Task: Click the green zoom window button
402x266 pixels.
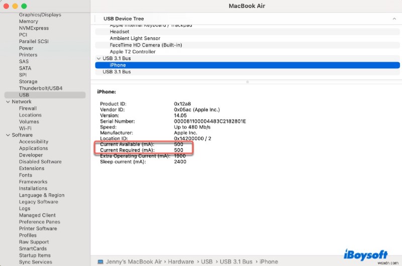Action: point(24,6)
